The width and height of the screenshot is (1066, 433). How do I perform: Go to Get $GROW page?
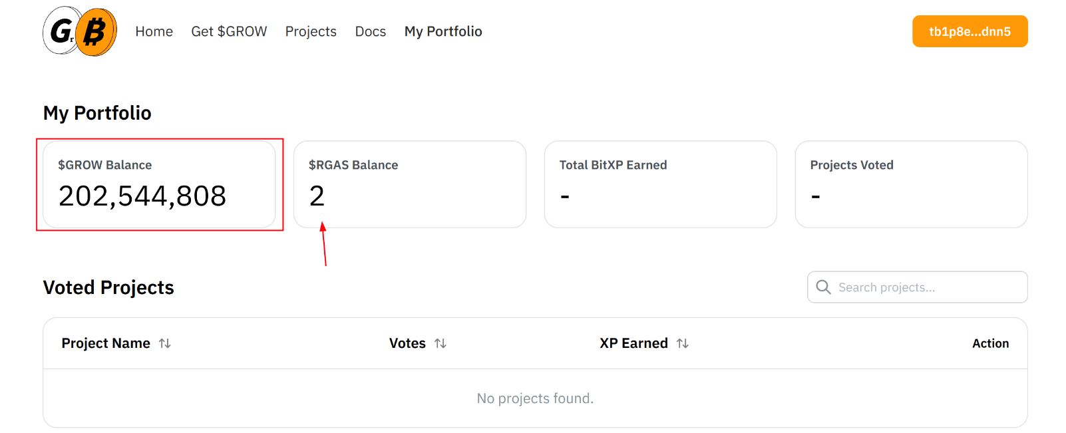[229, 31]
